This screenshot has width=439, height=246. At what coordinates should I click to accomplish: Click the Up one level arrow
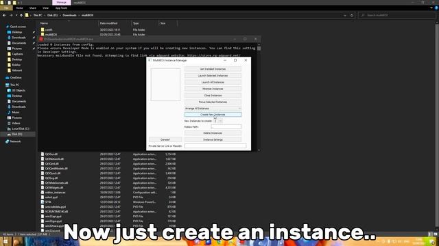click(21, 15)
